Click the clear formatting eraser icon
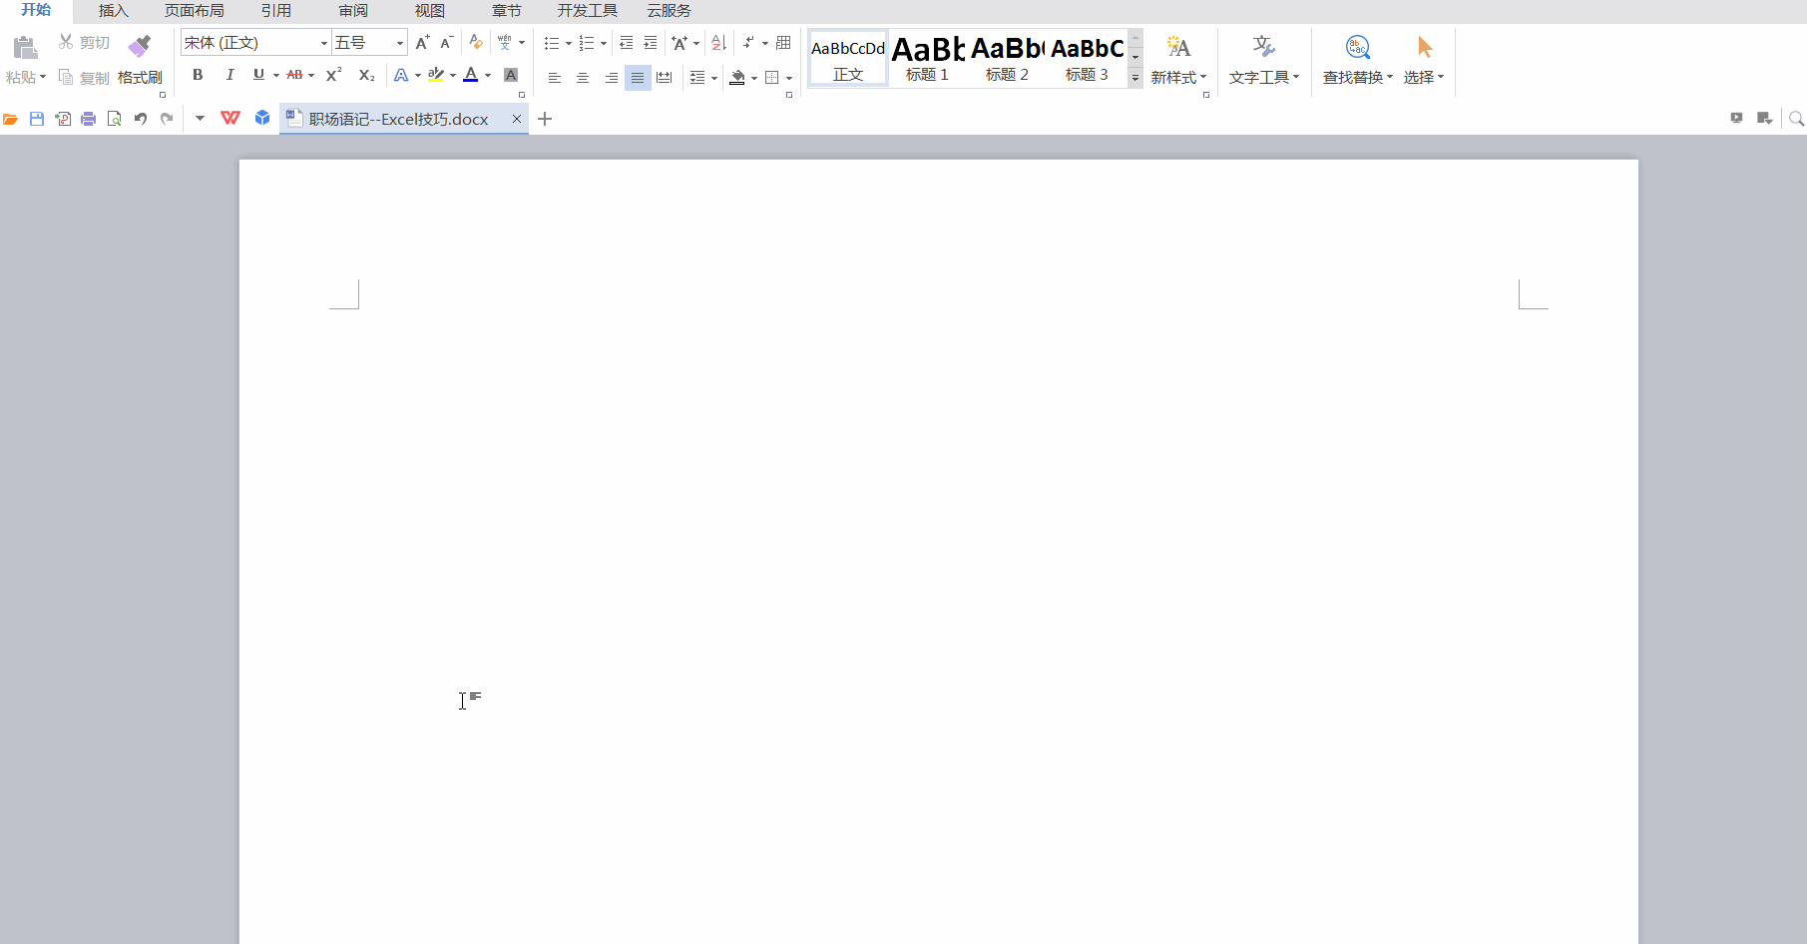This screenshot has width=1807, height=944. 476,43
